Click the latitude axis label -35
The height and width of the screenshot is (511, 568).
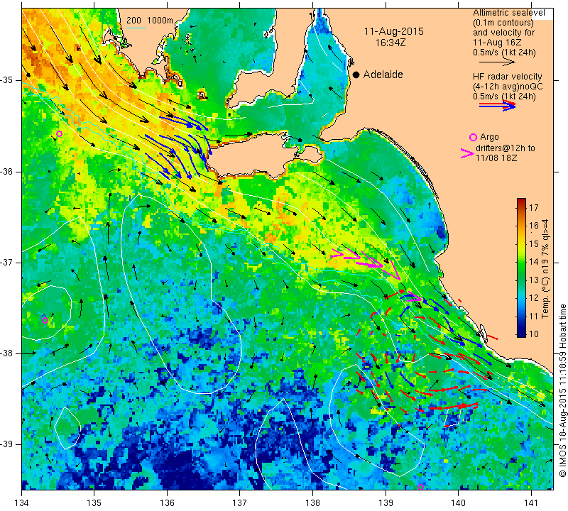pos(7,80)
